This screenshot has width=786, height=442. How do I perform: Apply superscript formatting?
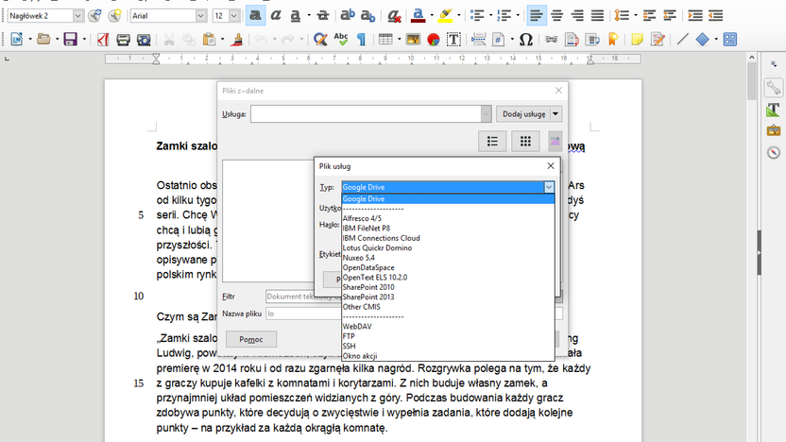coord(347,16)
